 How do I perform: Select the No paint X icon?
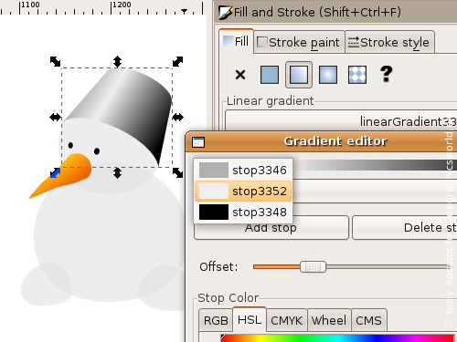tap(240, 75)
